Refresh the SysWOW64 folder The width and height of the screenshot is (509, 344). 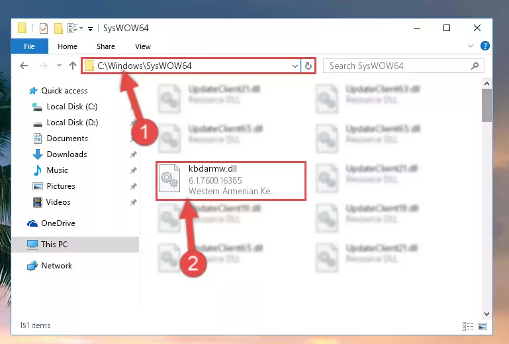pos(308,66)
